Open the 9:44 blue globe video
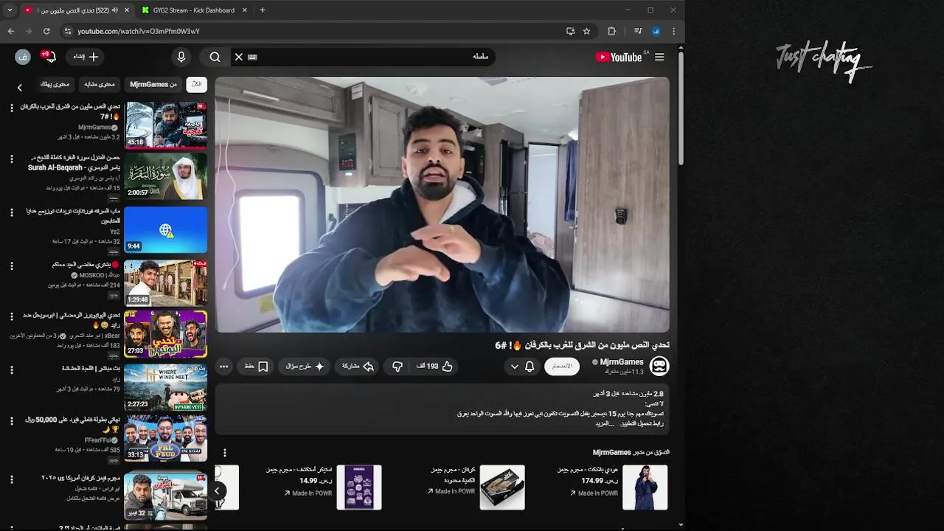Viewport: 944px width, 531px height. click(x=165, y=229)
